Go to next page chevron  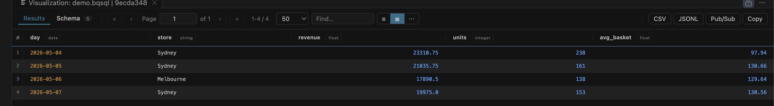tap(220, 19)
